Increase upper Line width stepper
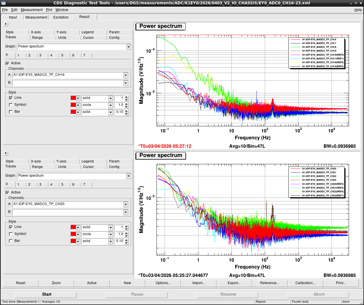Screen dimensions: 364x305 (126, 97)
